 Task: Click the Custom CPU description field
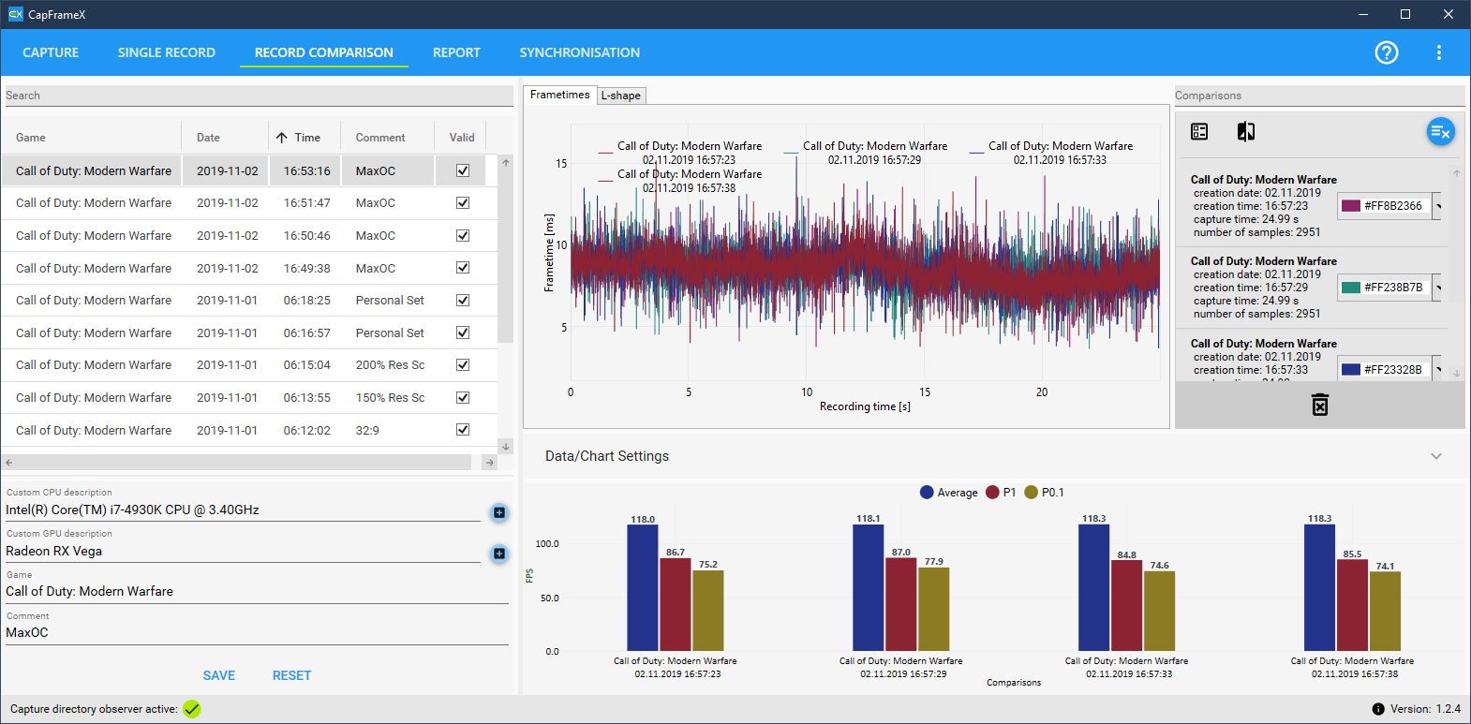243,510
